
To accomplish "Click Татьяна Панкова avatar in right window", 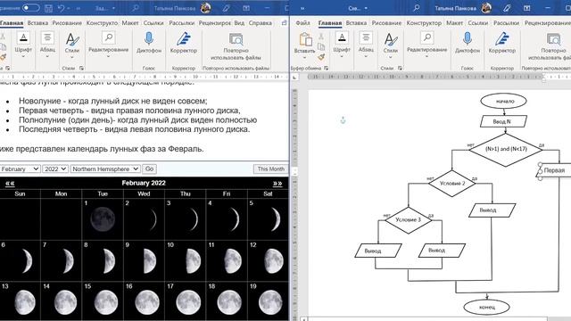I will coord(486,8).
